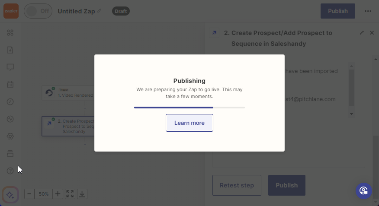Viewport: 379px width, 206px height.
Task: Click the top header Publish button
Action: point(337,11)
